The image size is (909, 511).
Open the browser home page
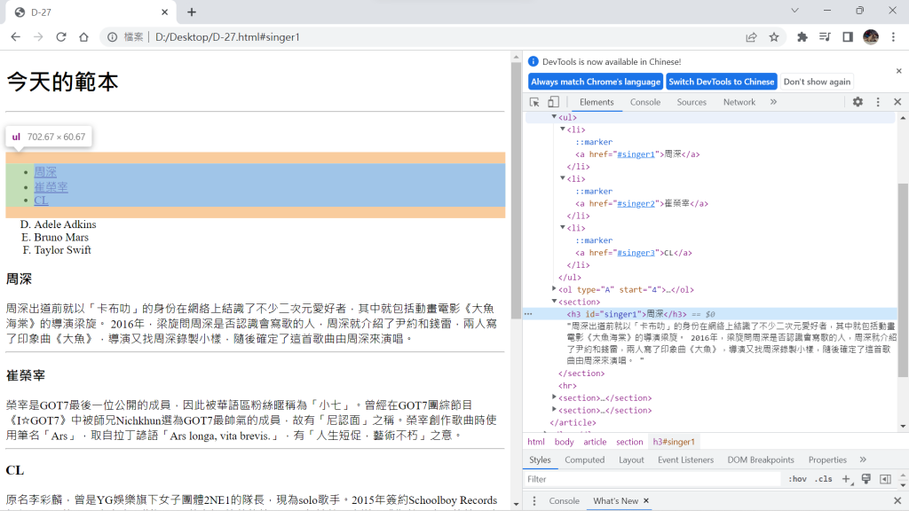pyautogui.click(x=84, y=37)
